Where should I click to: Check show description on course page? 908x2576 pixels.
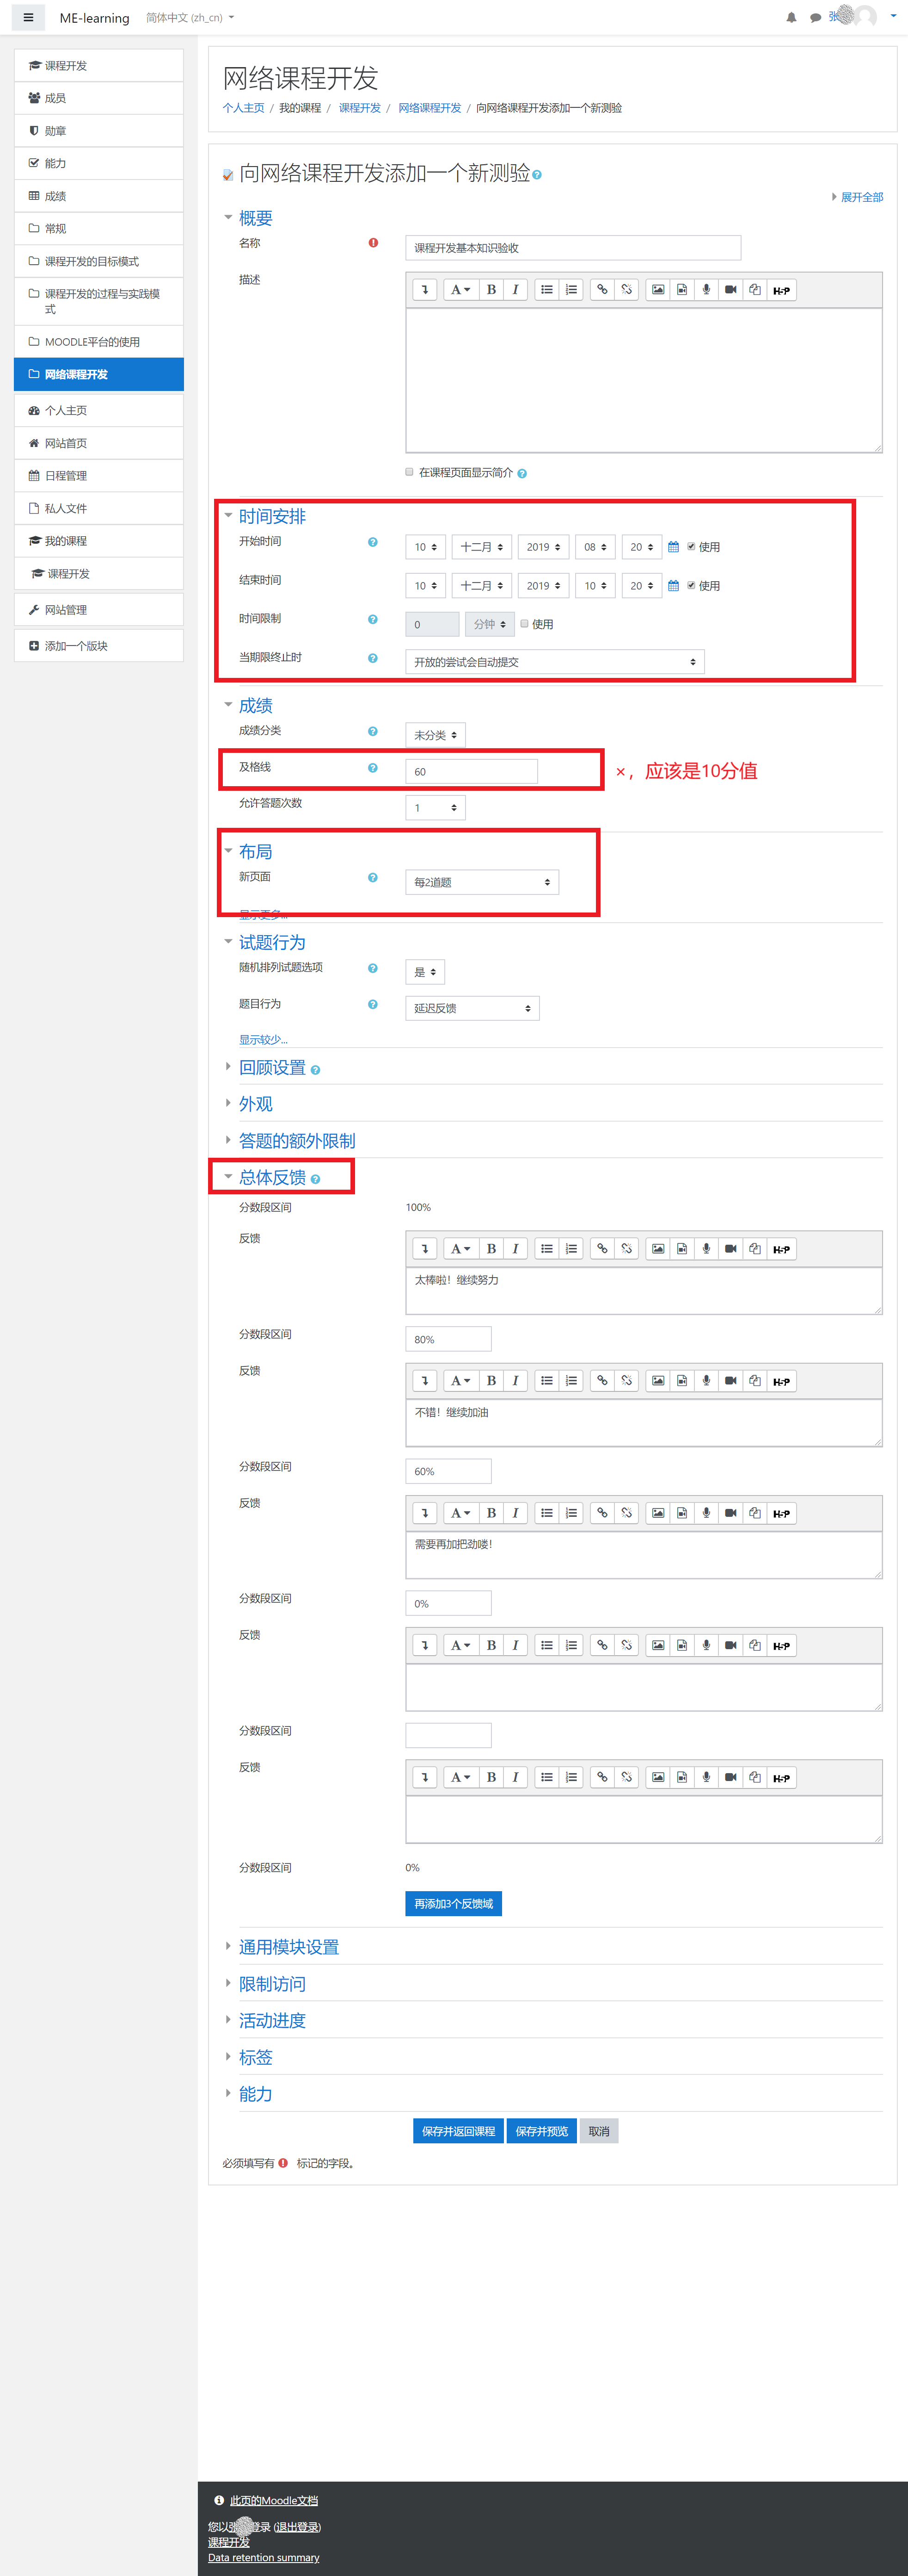click(x=410, y=472)
